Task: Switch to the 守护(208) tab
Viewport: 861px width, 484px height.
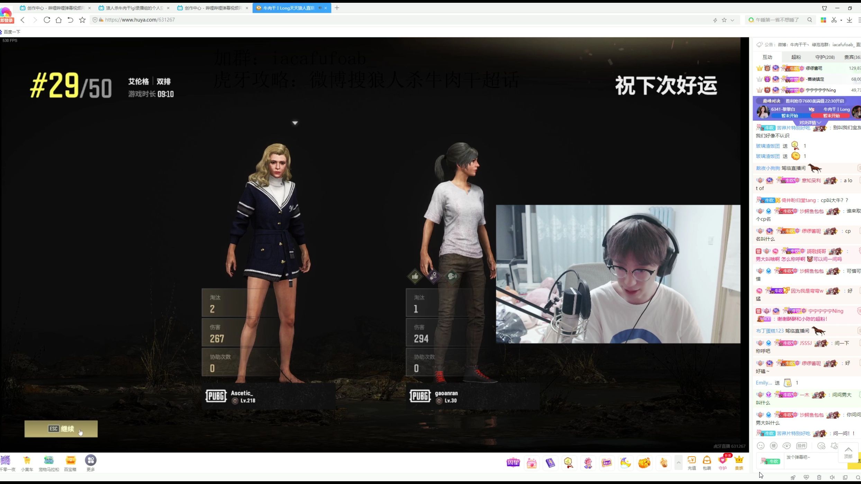Action: [825, 57]
